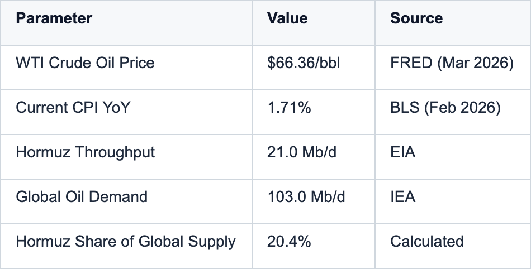
Task: Select the WTI Crude Oil Price cell
Action: [85, 63]
